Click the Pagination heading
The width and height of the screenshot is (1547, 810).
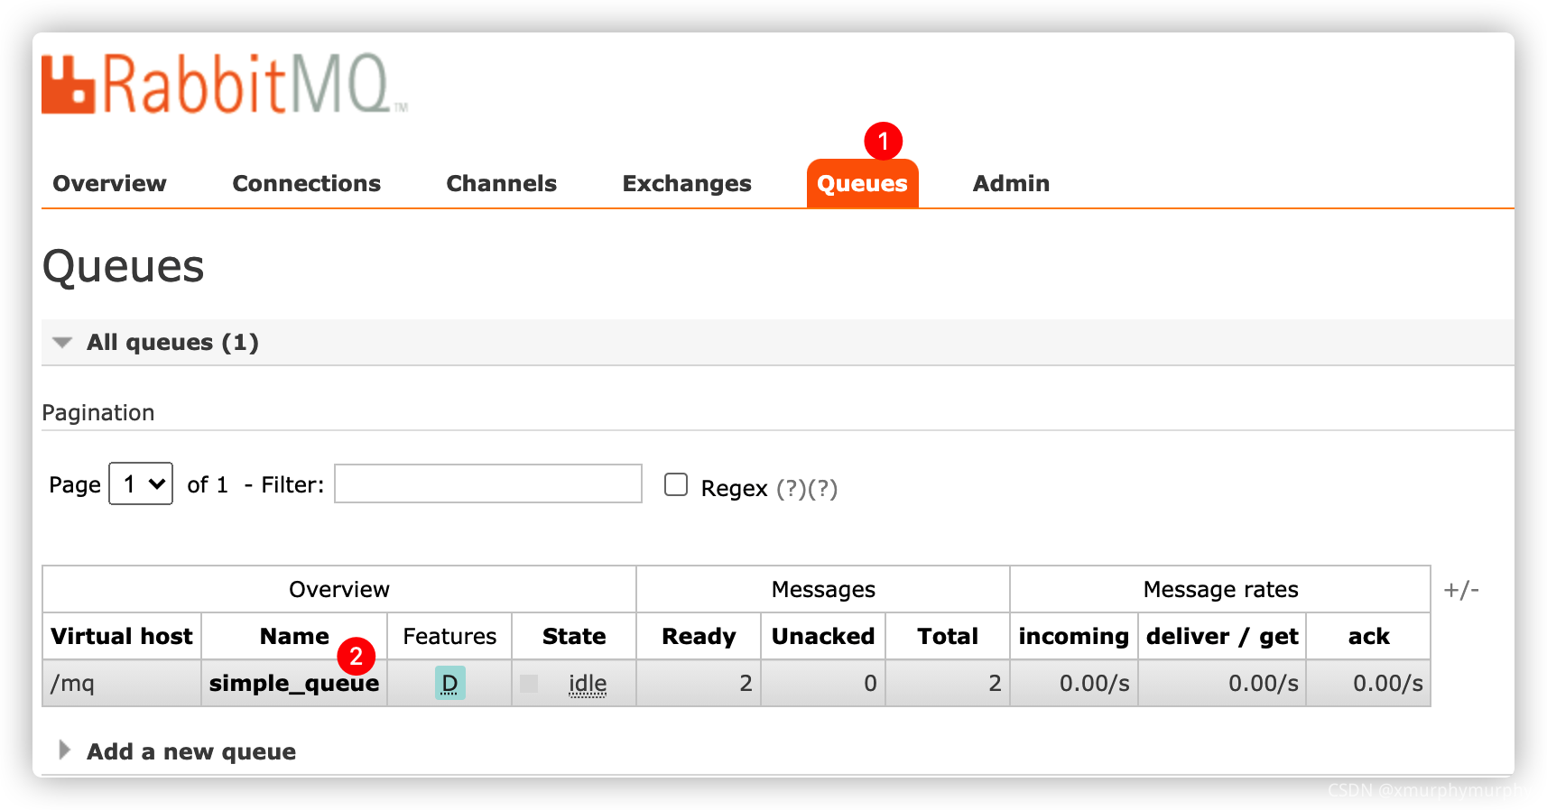tap(97, 413)
